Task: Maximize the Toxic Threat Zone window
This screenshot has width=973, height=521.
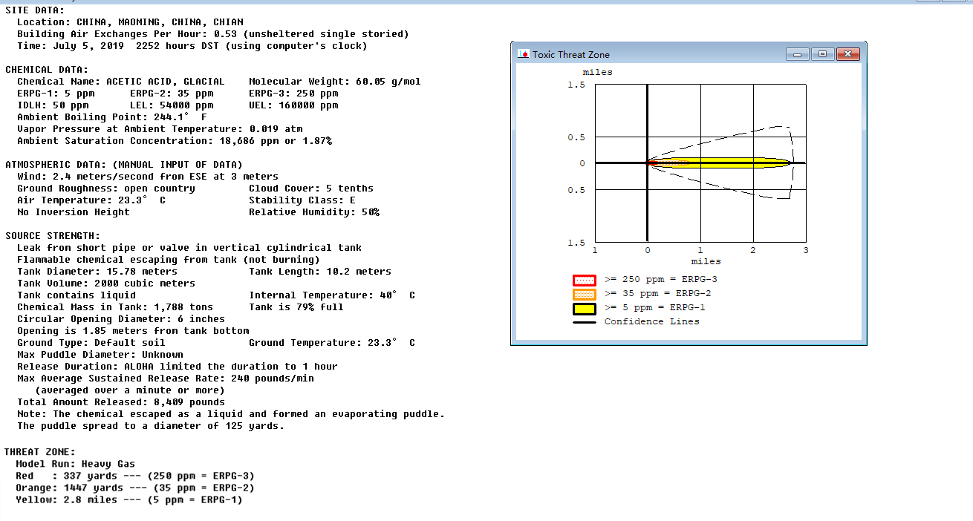Action: point(822,54)
